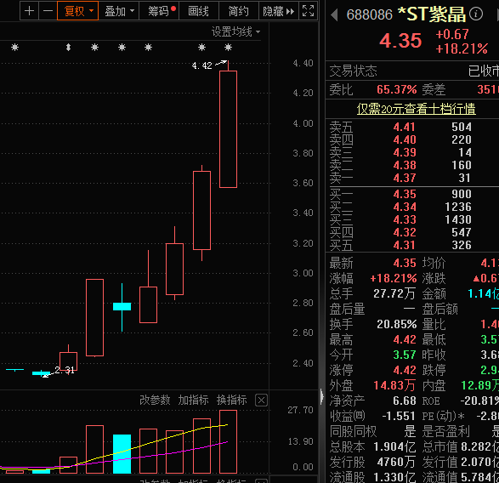Image resolution: width=499 pixels, height=483 pixels.
Task: Switch to 简约 simple mode
Action: [239, 11]
